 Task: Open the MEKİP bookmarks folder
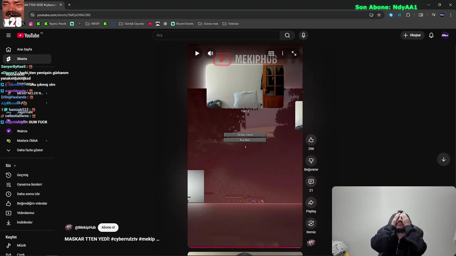[x=93, y=24]
